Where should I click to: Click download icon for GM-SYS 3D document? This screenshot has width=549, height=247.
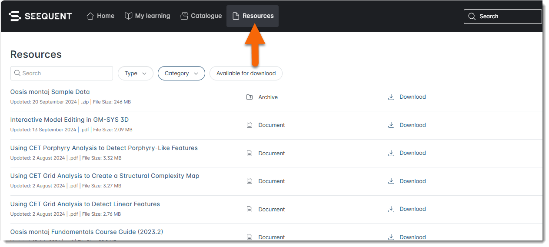391,125
